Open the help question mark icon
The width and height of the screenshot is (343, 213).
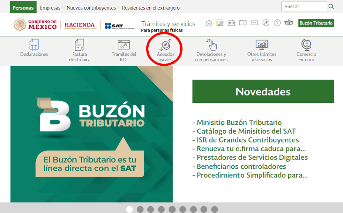[x=277, y=23]
